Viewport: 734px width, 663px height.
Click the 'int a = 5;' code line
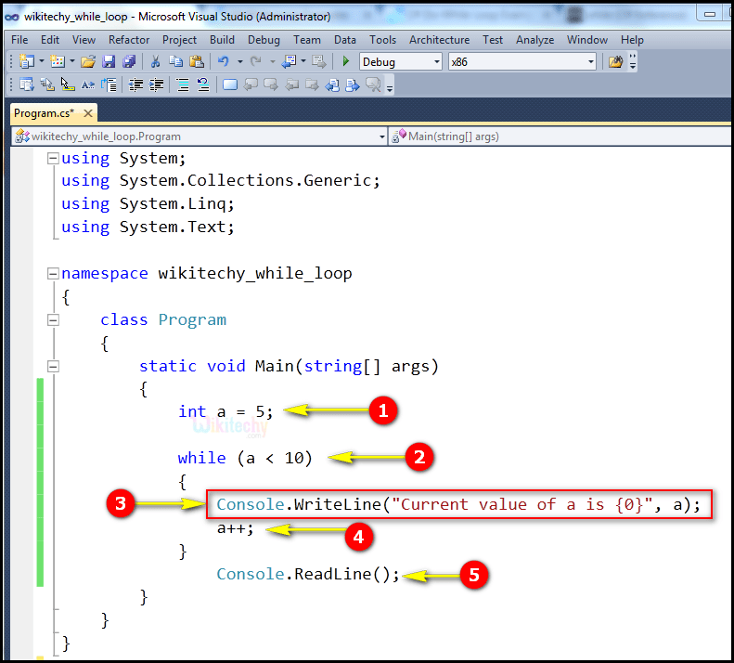[x=225, y=412]
